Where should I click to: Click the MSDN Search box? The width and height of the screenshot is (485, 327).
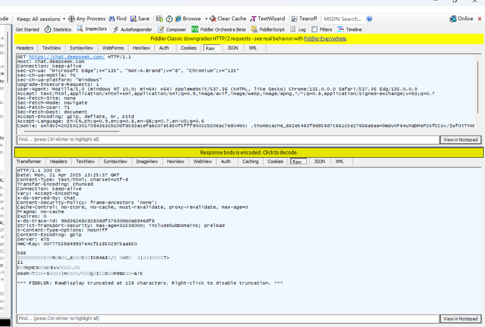tap(343, 19)
